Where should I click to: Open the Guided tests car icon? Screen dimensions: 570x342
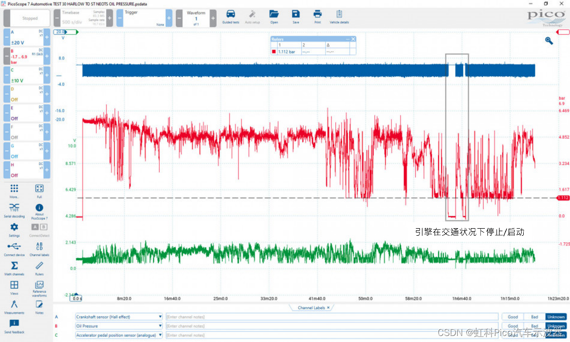[231, 16]
